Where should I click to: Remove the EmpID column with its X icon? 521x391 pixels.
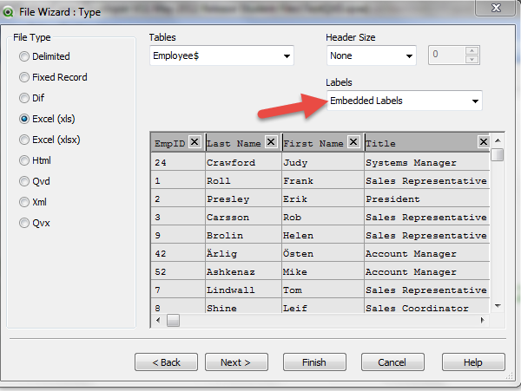195,142
